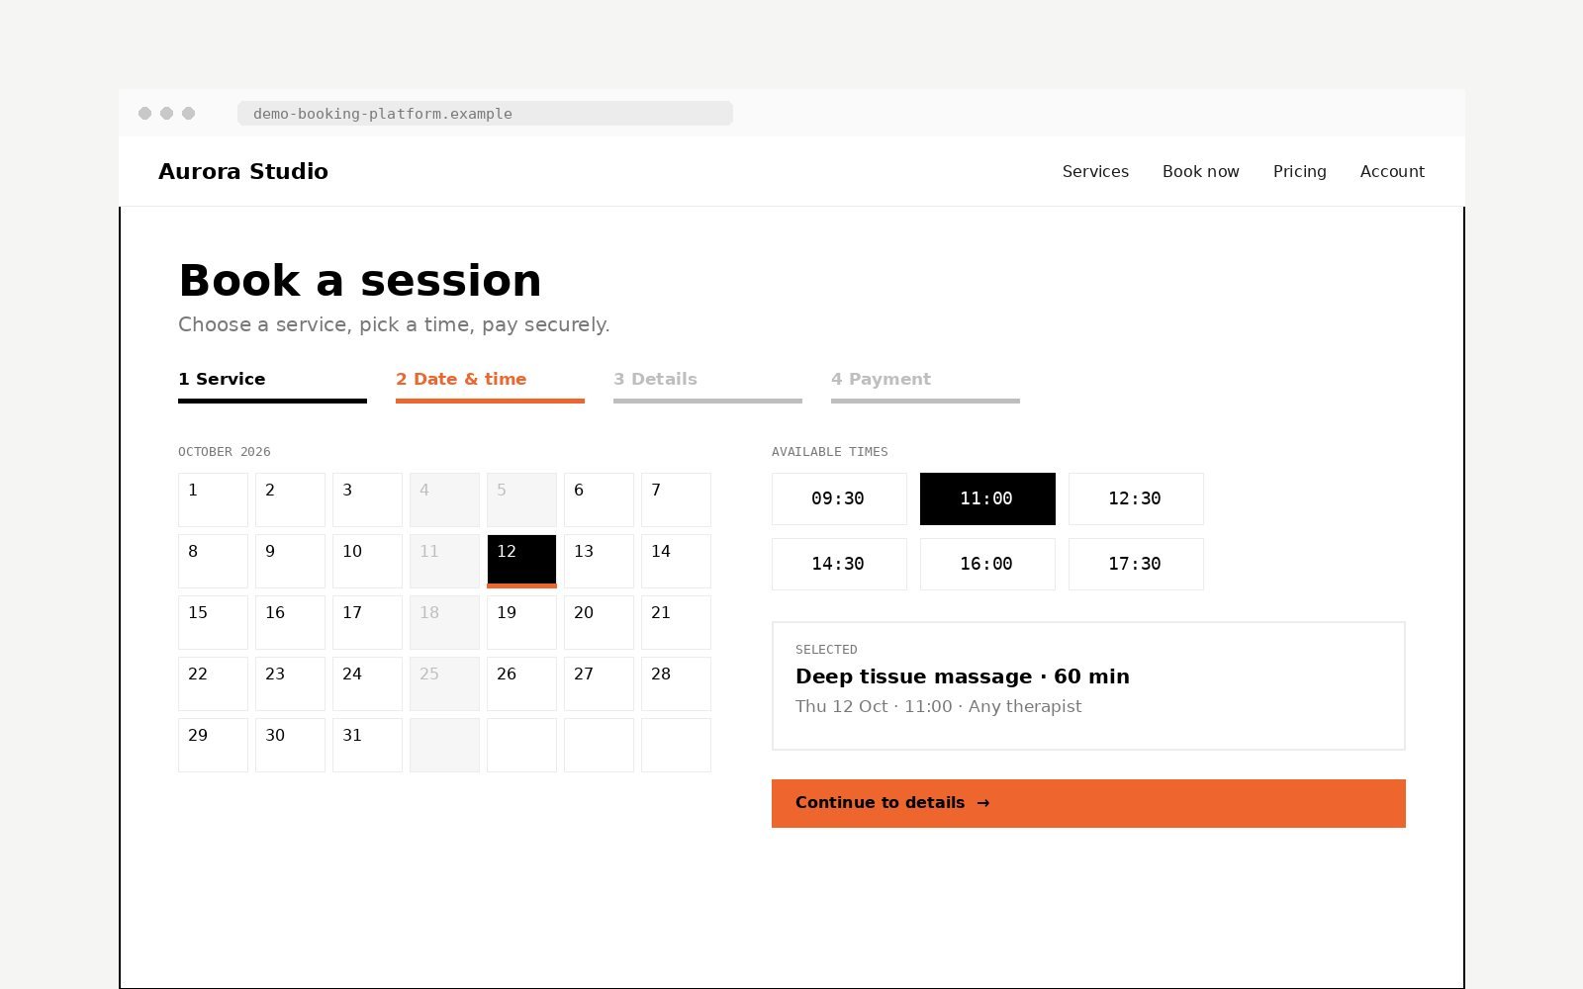Click the Aurora Studio logo
Screen dimensions: 1583x989
(243, 171)
